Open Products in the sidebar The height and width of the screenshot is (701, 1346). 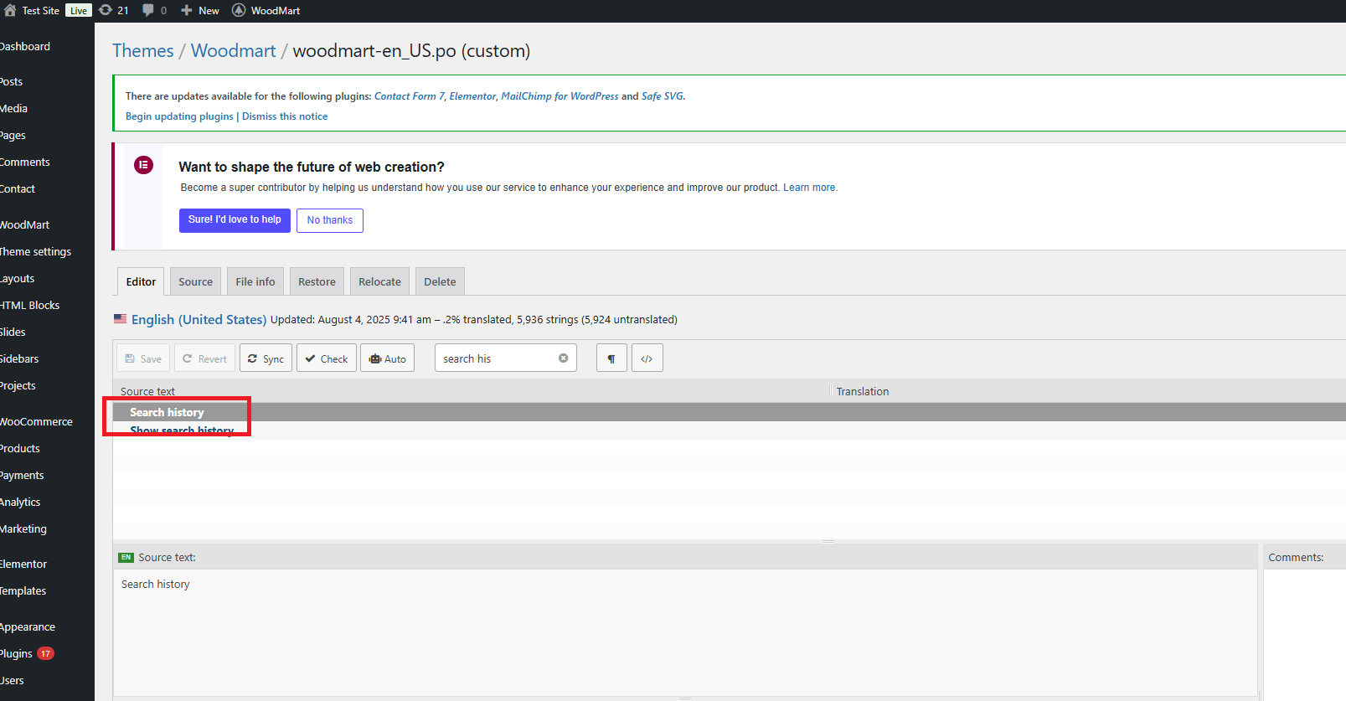pyautogui.click(x=20, y=448)
